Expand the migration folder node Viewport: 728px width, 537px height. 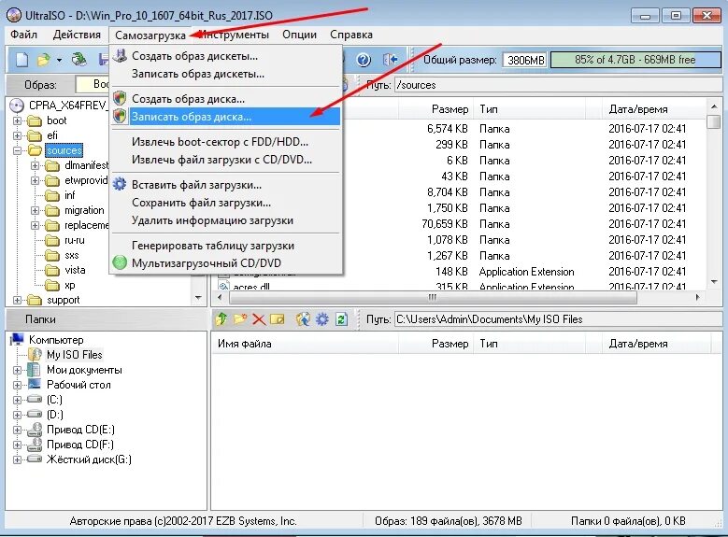[x=35, y=210]
